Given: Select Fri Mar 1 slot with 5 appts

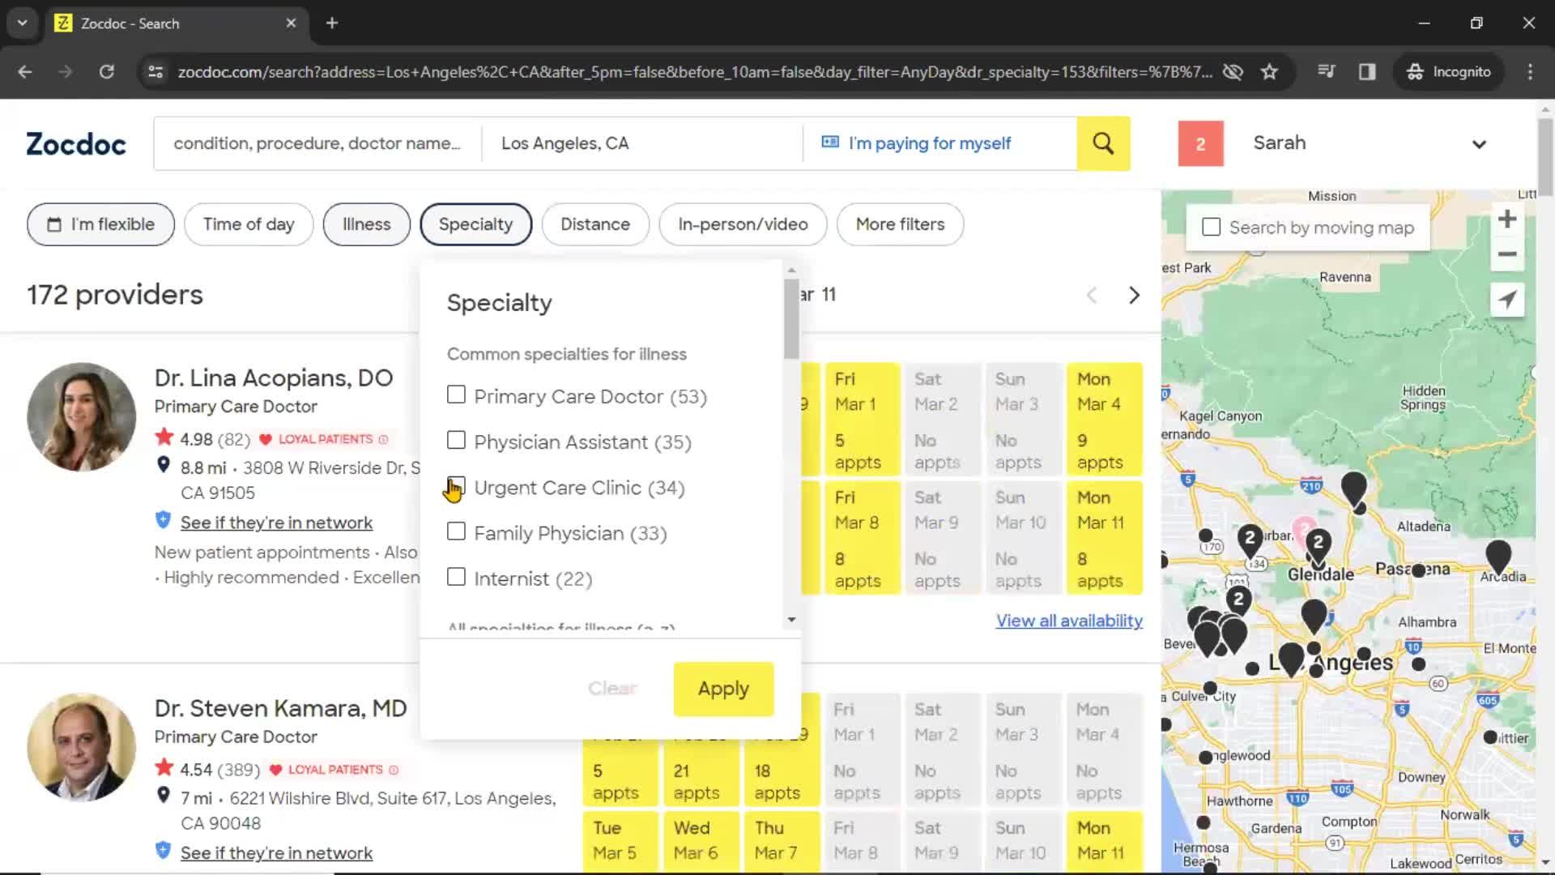Looking at the screenshot, I should pyautogui.click(x=863, y=420).
